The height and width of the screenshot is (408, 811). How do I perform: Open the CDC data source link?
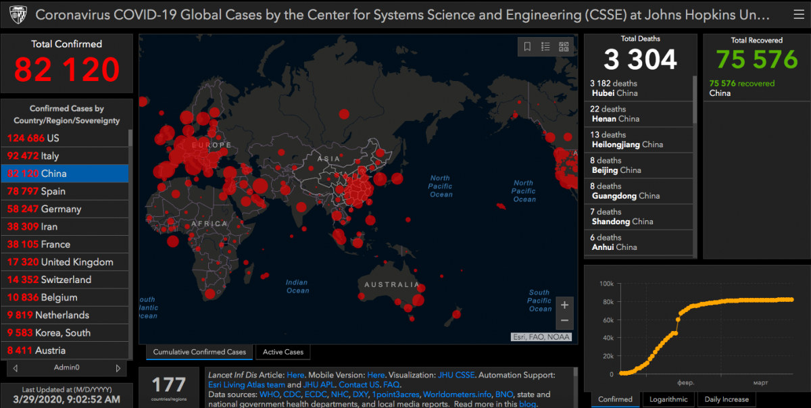coord(291,394)
